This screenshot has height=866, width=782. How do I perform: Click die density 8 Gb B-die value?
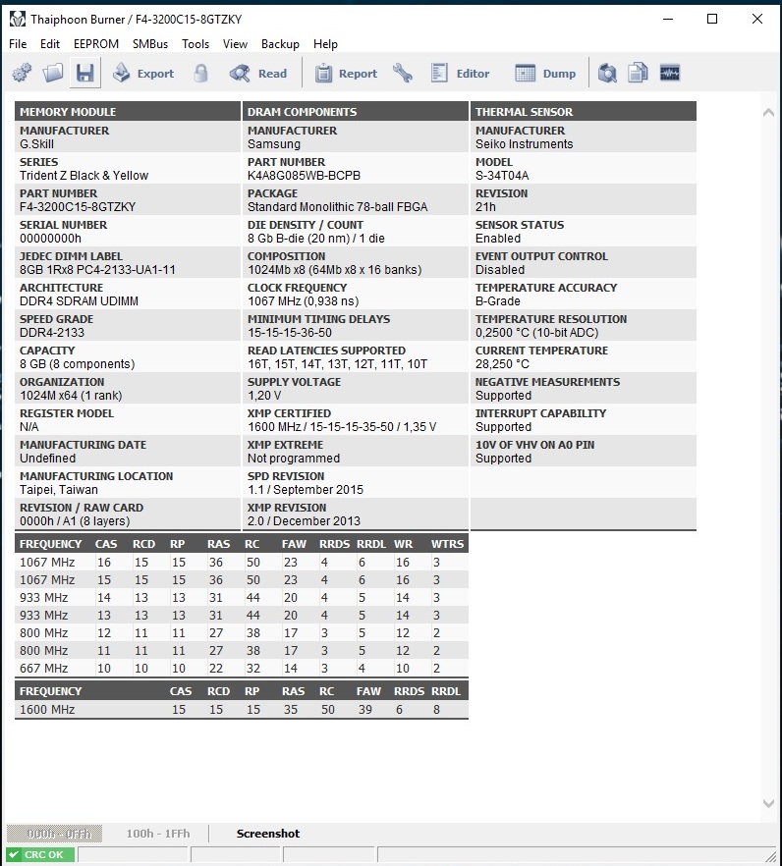(315, 239)
